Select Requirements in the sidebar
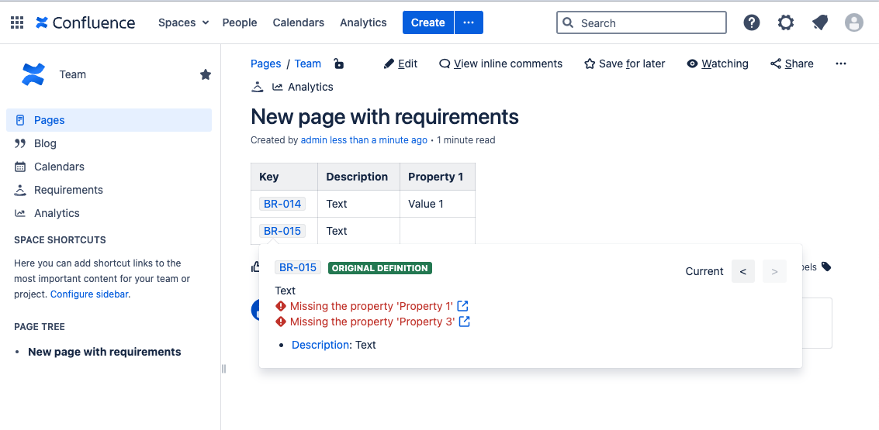 (68, 190)
